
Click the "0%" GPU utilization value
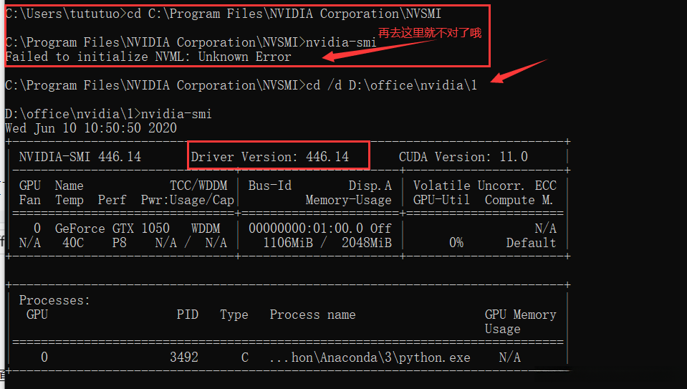pyautogui.click(x=456, y=243)
